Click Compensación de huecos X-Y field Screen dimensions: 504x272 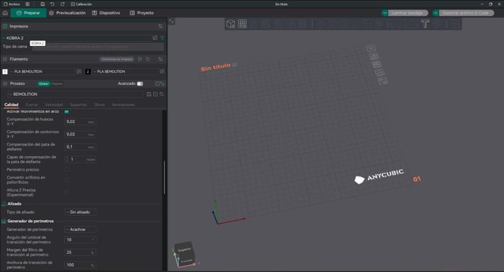click(80, 122)
